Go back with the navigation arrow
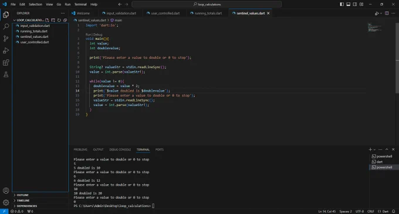This screenshot has height=214, width=399. point(120,4)
